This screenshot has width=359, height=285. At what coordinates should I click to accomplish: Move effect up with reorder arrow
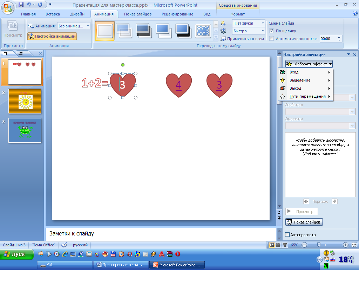coord(306,201)
